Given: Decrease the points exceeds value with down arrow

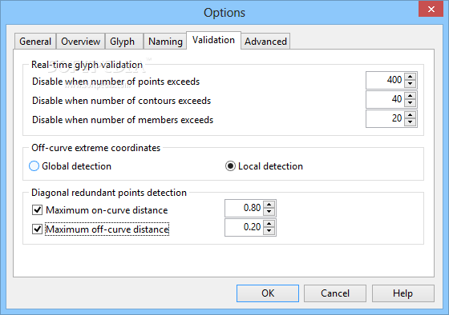Looking at the screenshot, I should [410, 84].
